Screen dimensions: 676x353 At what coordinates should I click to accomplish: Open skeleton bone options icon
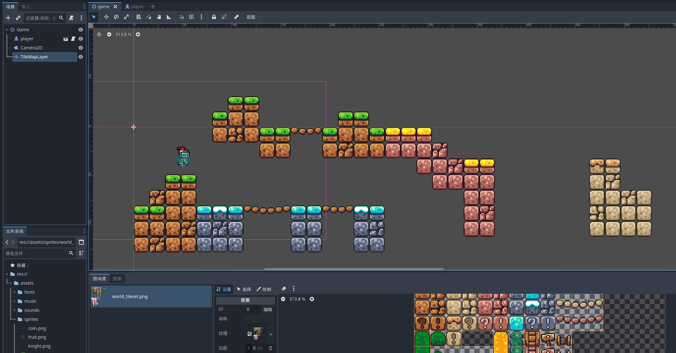pos(236,17)
